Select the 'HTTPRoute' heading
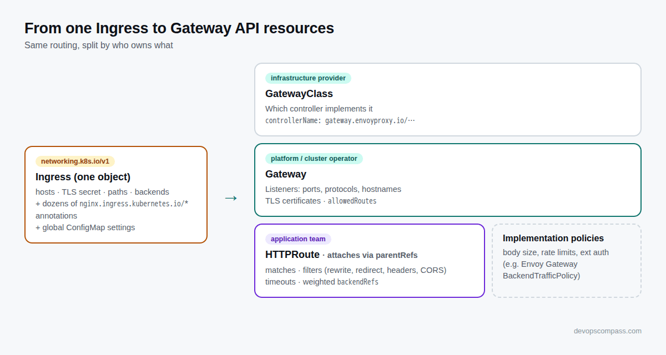Viewport: 666px width, 355px height. coord(292,255)
